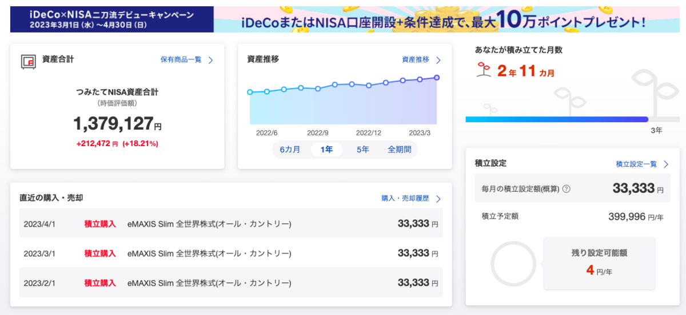Open the 2023/4/1 積立購入 transaction row
The height and width of the screenshot is (315, 686).
click(231, 224)
